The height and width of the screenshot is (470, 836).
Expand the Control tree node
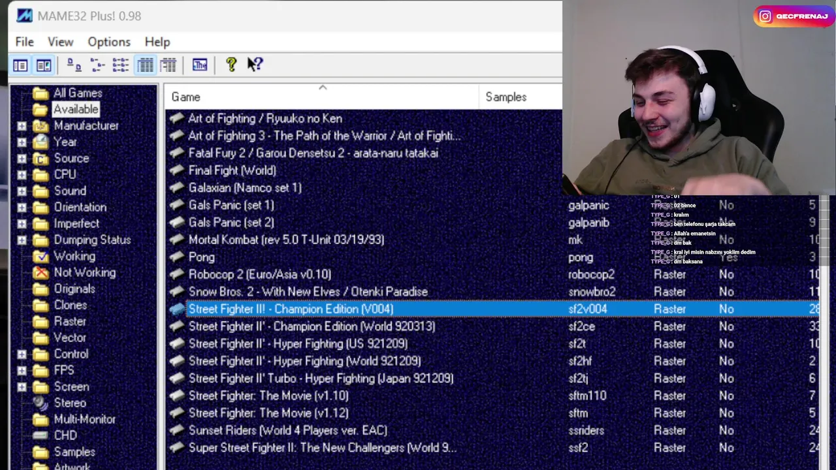[x=22, y=354]
